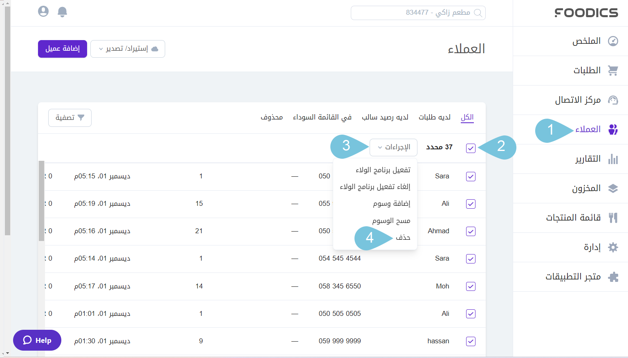Open reports bar chart icon
Image resolution: width=628 pixels, height=358 pixels.
(x=613, y=159)
